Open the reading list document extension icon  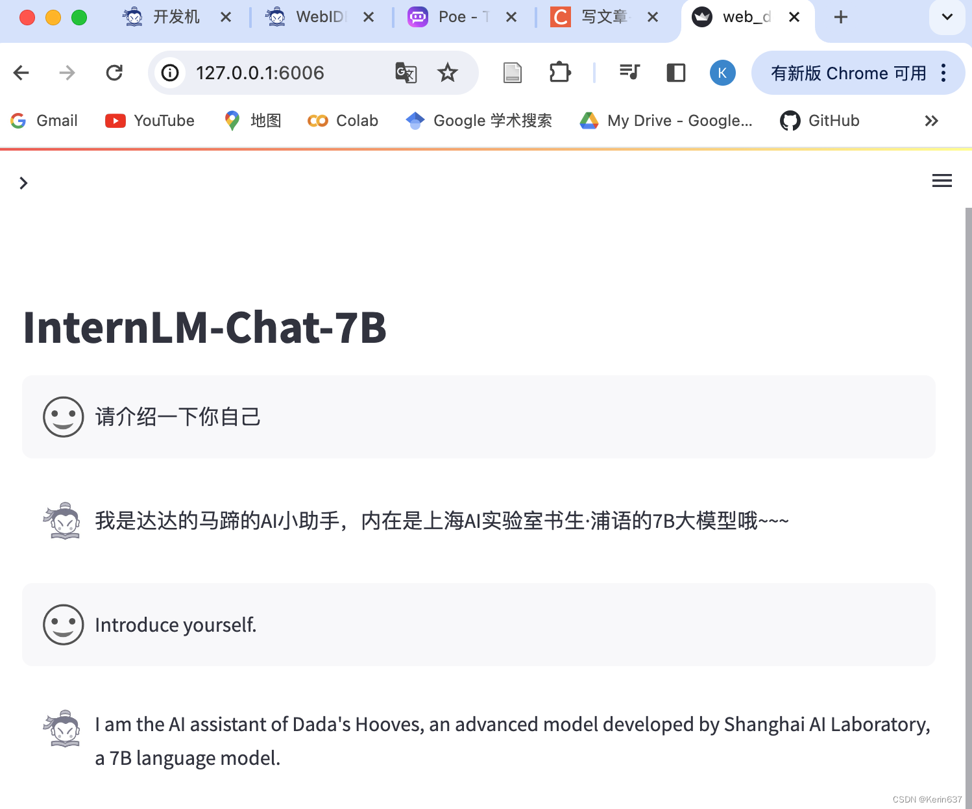point(513,73)
